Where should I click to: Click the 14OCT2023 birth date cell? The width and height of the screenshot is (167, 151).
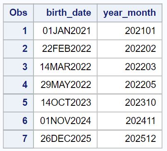[65, 103]
